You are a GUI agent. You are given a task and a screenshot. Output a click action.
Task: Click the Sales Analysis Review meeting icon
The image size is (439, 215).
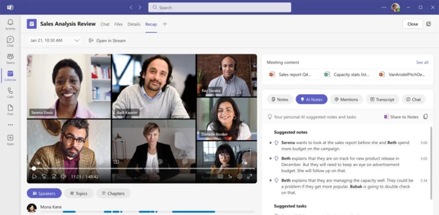coord(32,24)
